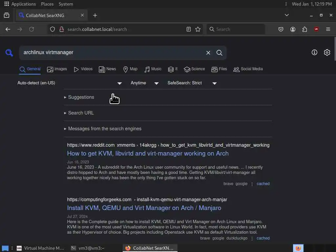This screenshot has width=336, height=252.
Task: Submit search with the magnifier button
Action: tap(219, 53)
